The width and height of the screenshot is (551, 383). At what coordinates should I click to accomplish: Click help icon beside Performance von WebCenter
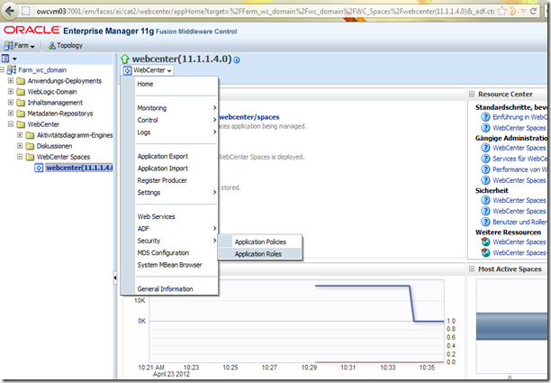[485, 169]
